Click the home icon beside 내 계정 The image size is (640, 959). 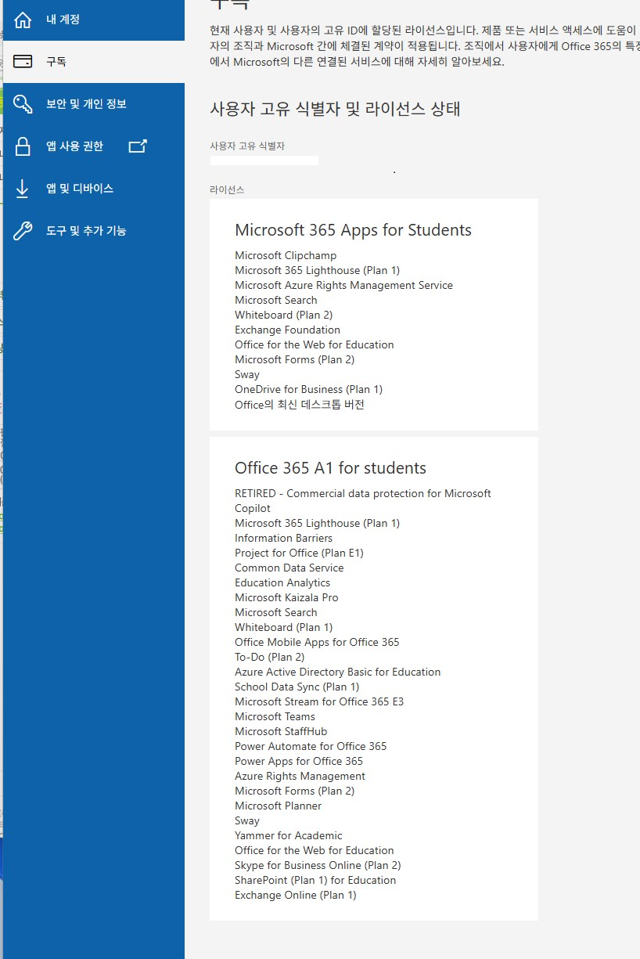[23, 20]
